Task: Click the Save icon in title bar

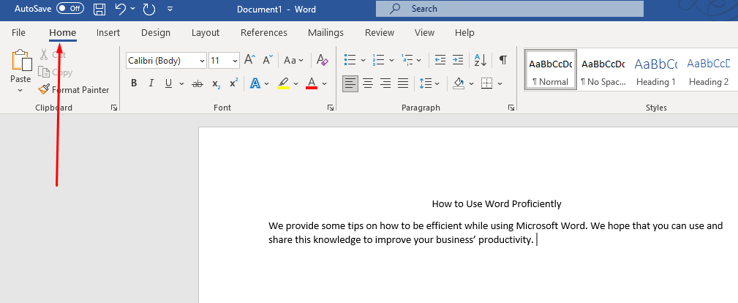Action: [x=99, y=9]
